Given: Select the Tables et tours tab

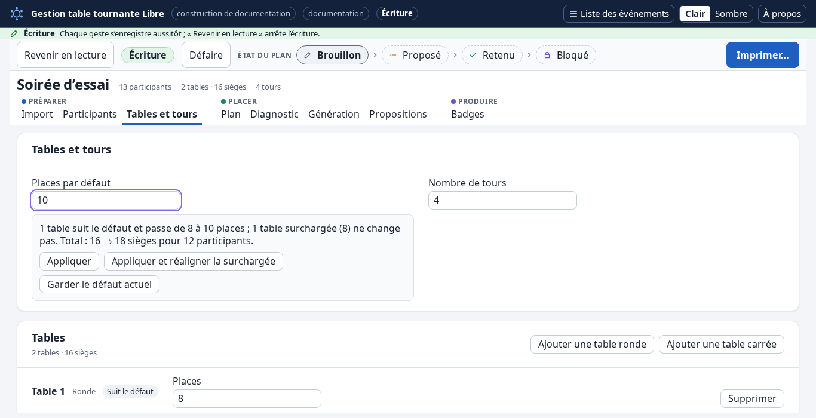Looking at the screenshot, I should (162, 114).
